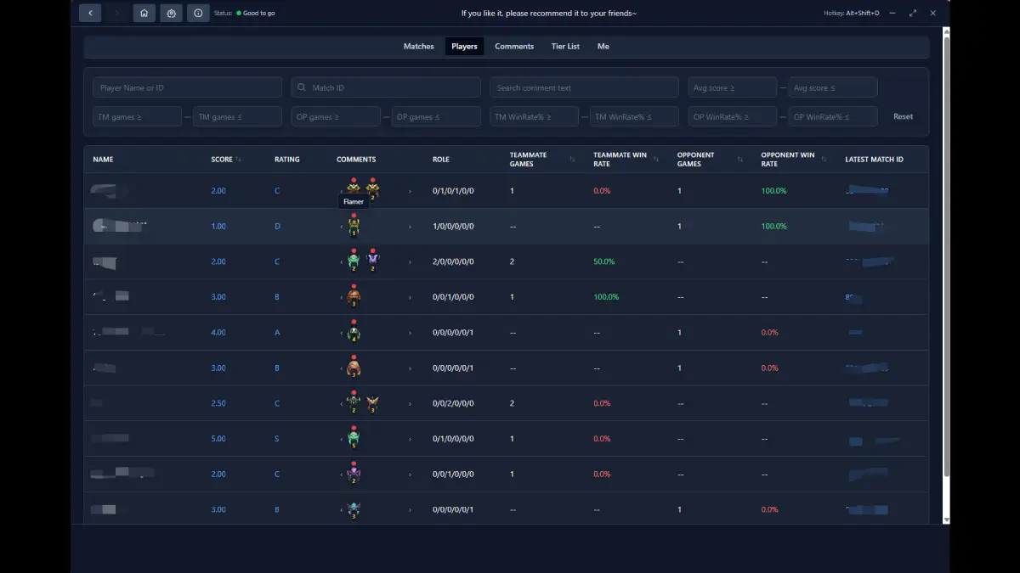Click hero comment icon in D-rated row
Image resolution: width=1020 pixels, height=573 pixels.
[354, 225]
